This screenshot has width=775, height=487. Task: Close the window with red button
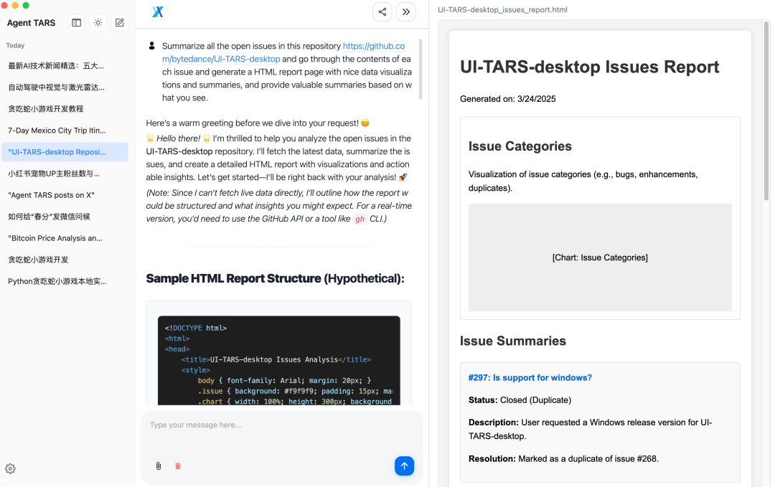(4, 5)
